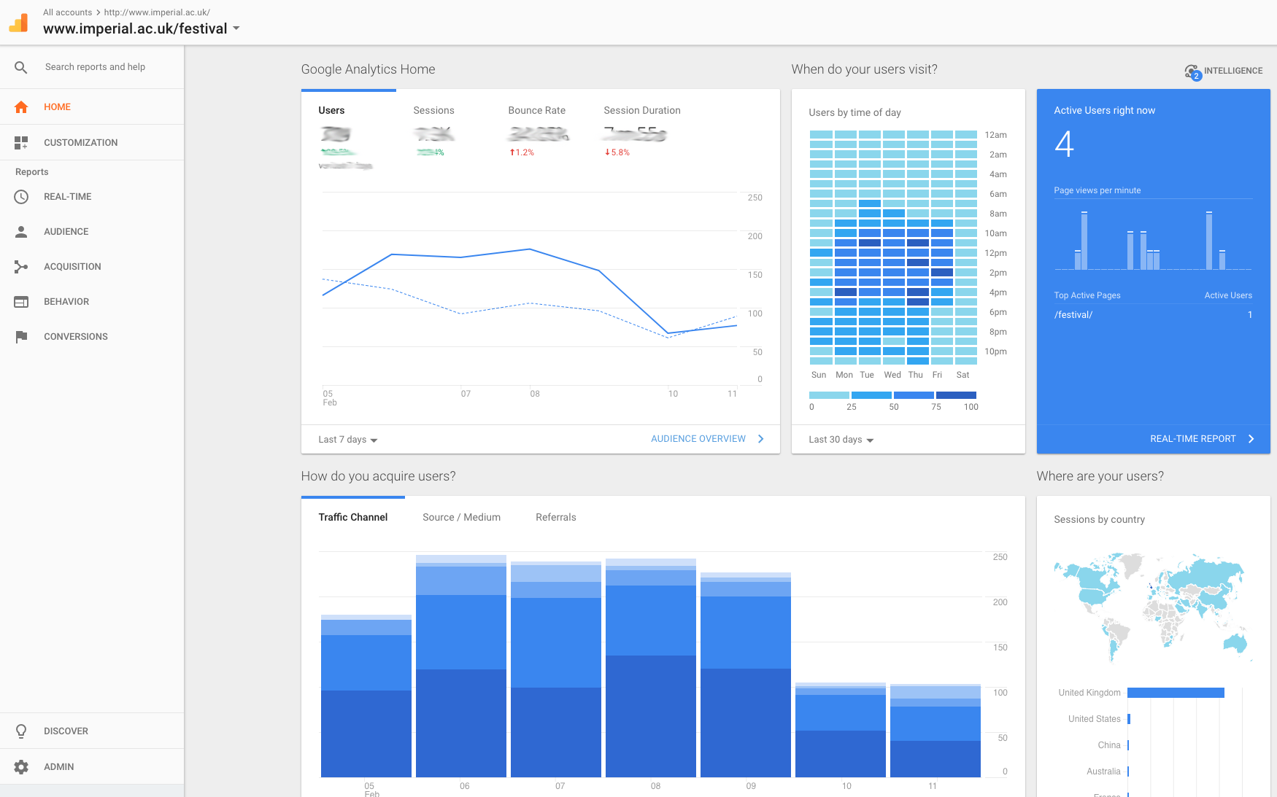Image resolution: width=1277 pixels, height=797 pixels.
Task: Open the Intelligence panel icon
Action: point(1192,71)
